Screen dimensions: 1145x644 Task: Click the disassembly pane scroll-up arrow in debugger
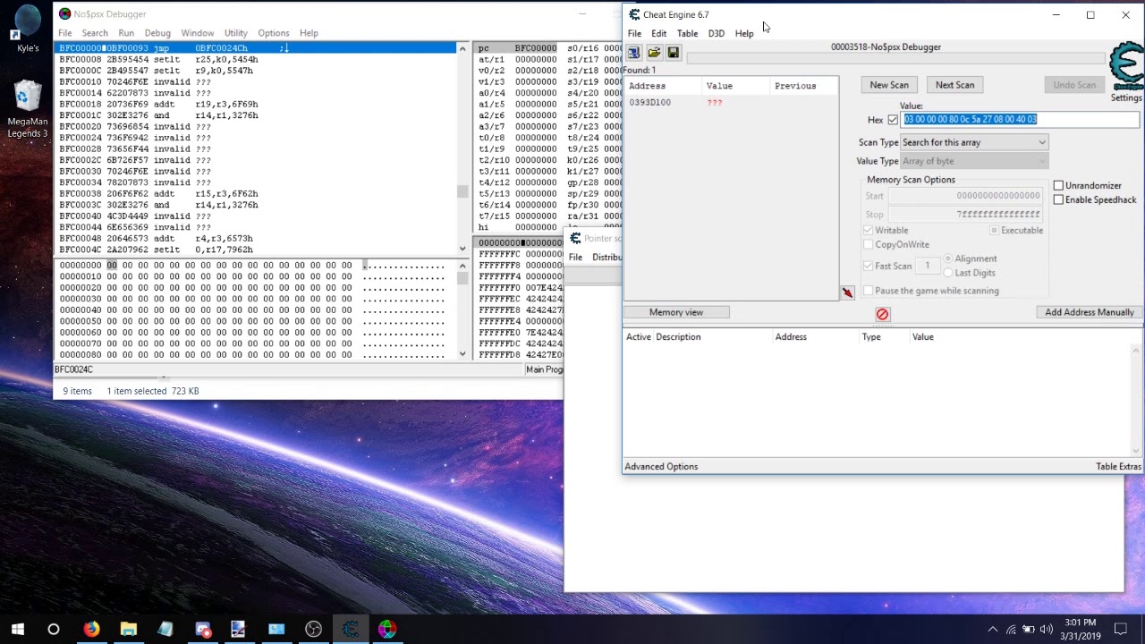(462, 48)
